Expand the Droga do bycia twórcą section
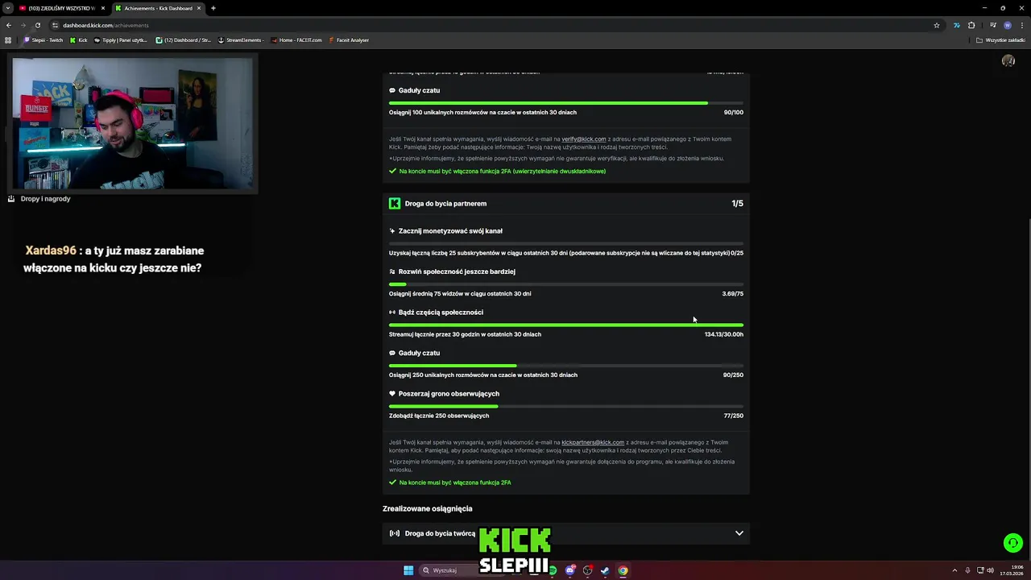The height and width of the screenshot is (580, 1031). tap(565, 533)
